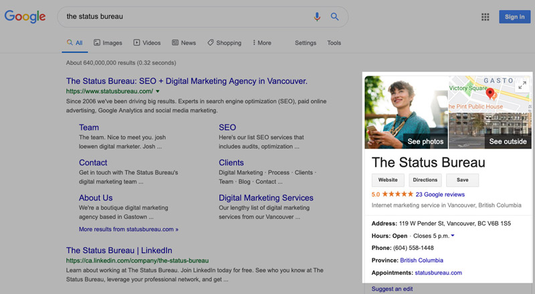Click the LinkedIn company URL
The width and height of the screenshot is (535, 294).
pyautogui.click(x=137, y=261)
